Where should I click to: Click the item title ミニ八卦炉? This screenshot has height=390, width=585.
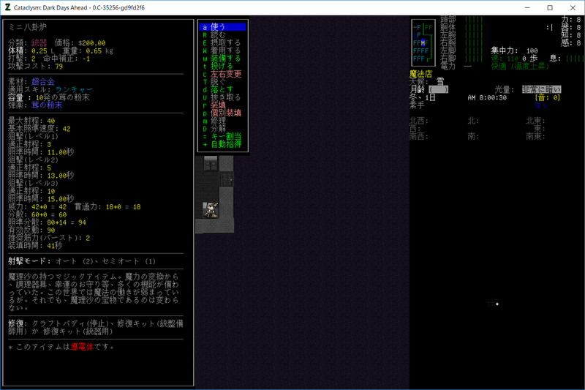click(27, 27)
